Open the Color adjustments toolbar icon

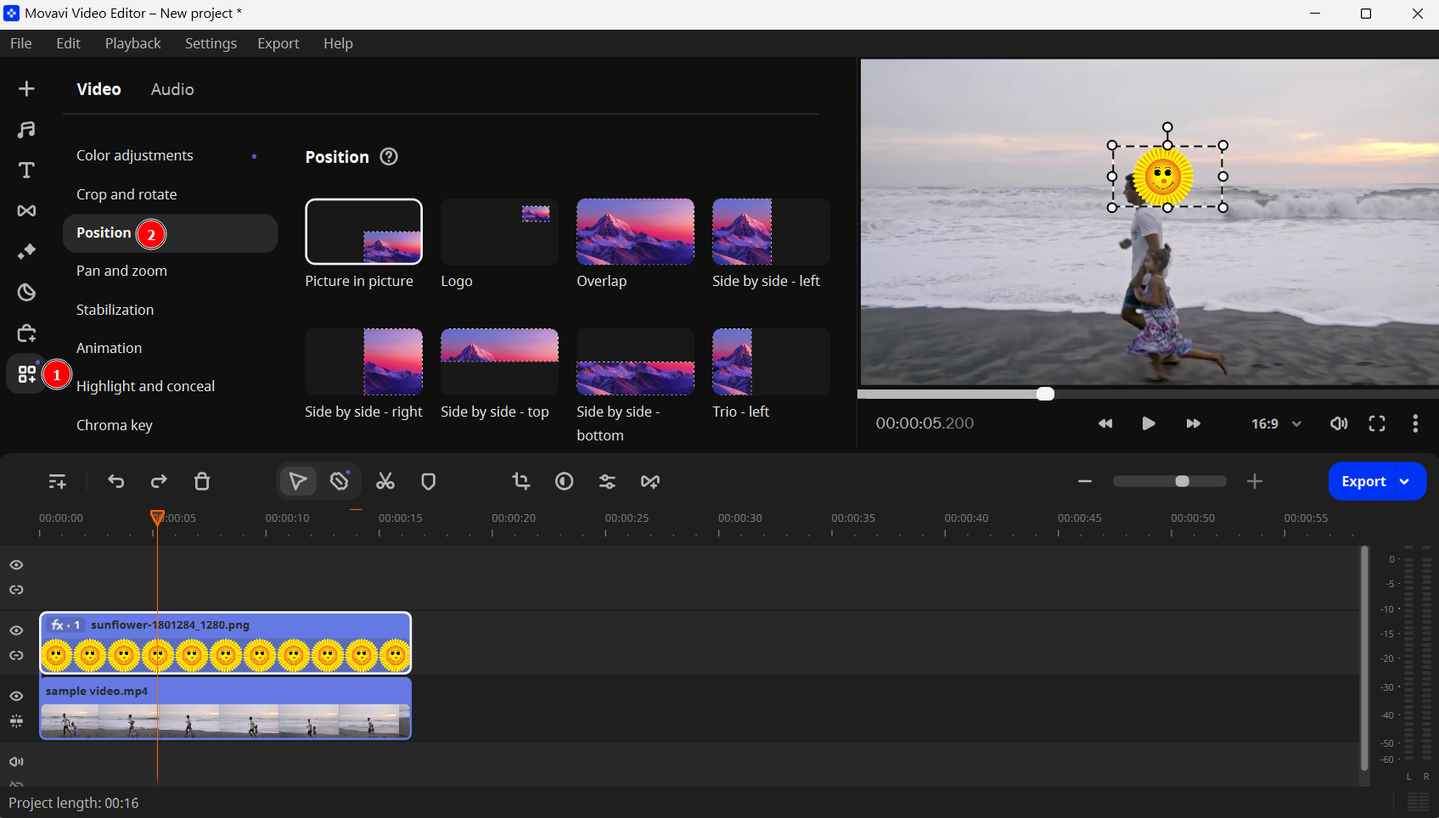565,482
